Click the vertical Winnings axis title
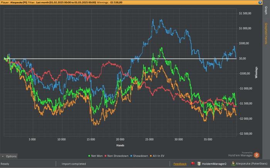The height and width of the screenshot is (168, 270). [256, 72]
